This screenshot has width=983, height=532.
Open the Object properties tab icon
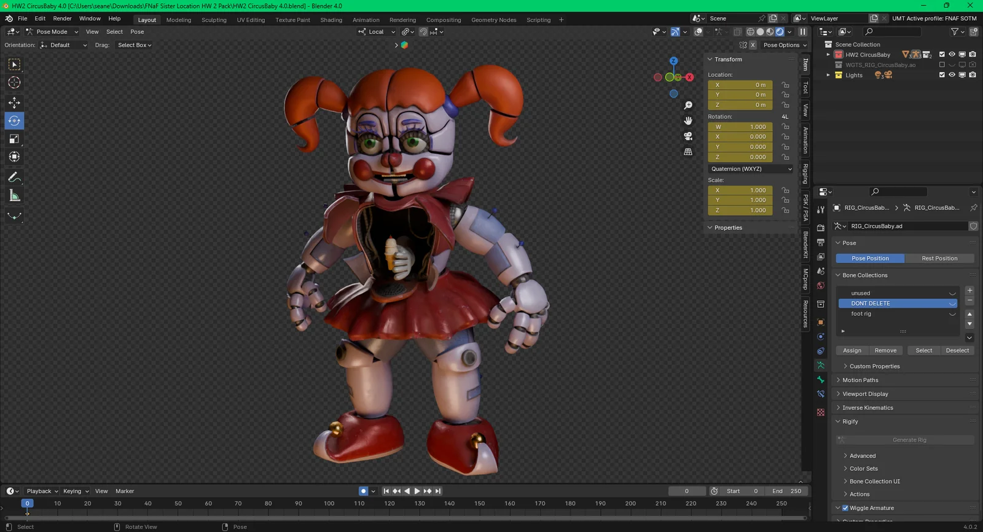(x=821, y=322)
